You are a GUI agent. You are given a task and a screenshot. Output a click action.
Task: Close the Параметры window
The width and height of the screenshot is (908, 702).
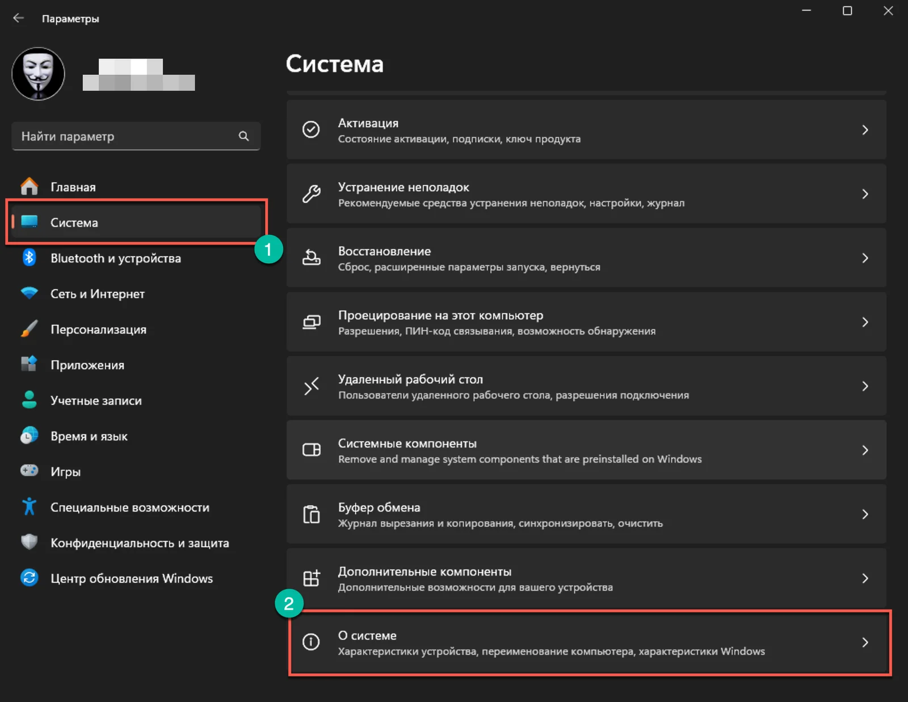pos(888,11)
